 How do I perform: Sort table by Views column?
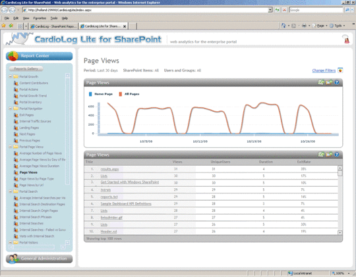177,162
